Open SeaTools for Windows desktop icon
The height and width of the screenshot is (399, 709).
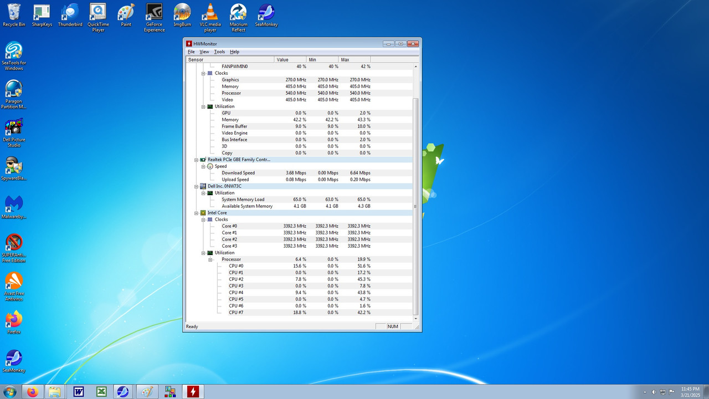14,55
